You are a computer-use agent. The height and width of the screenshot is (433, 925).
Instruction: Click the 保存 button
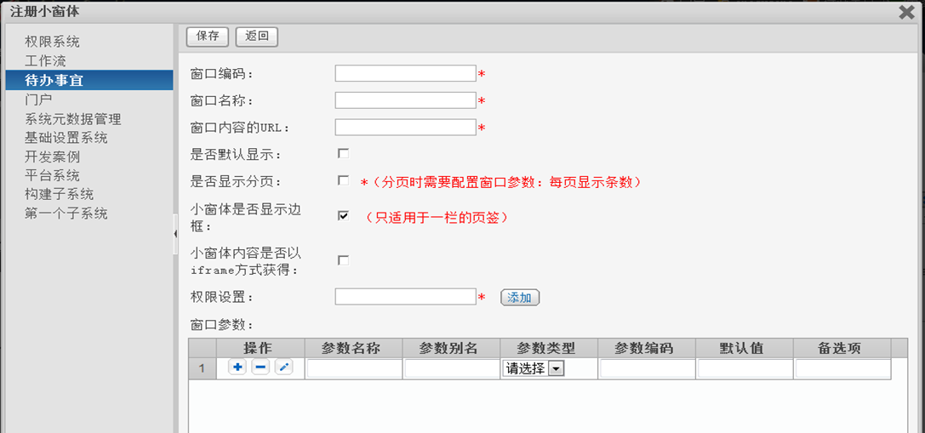208,37
